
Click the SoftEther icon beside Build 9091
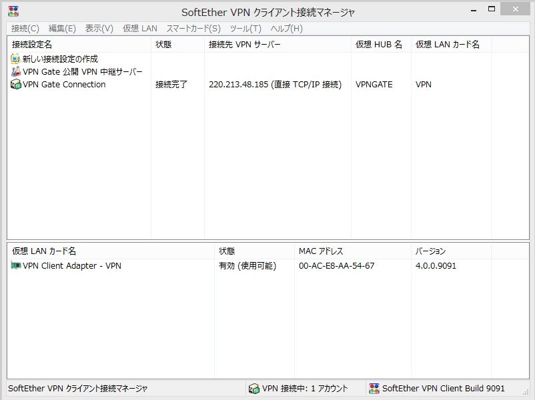[374, 388]
